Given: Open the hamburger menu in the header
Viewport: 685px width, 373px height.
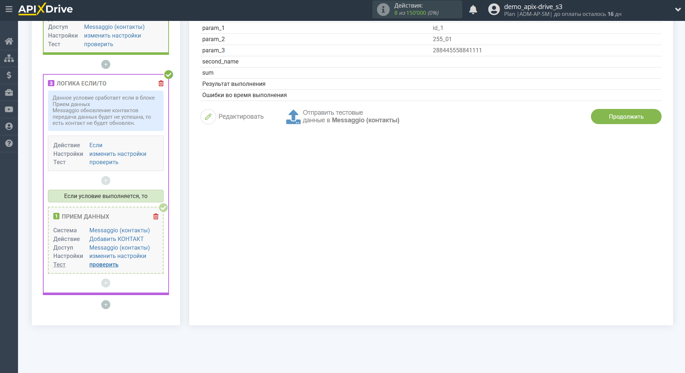Looking at the screenshot, I should click(x=9, y=9).
